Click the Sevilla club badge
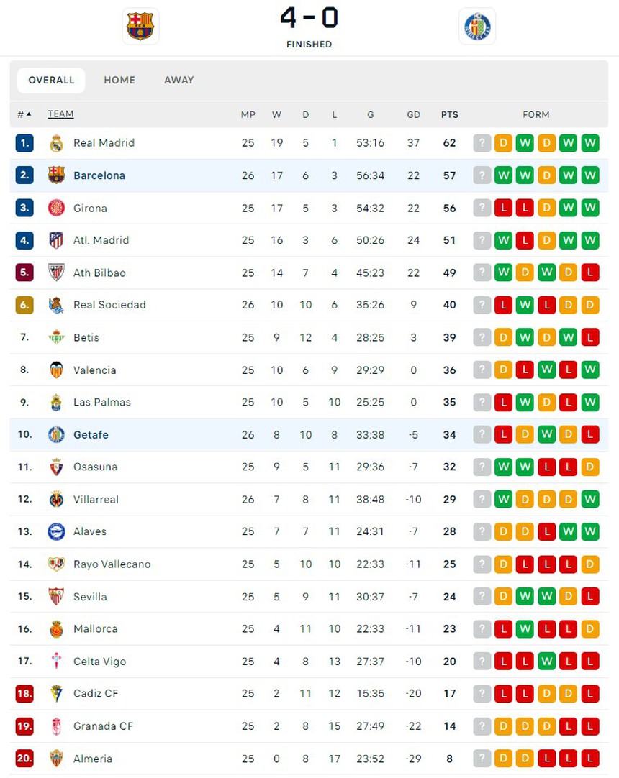The width and height of the screenshot is (619, 778). point(56,596)
